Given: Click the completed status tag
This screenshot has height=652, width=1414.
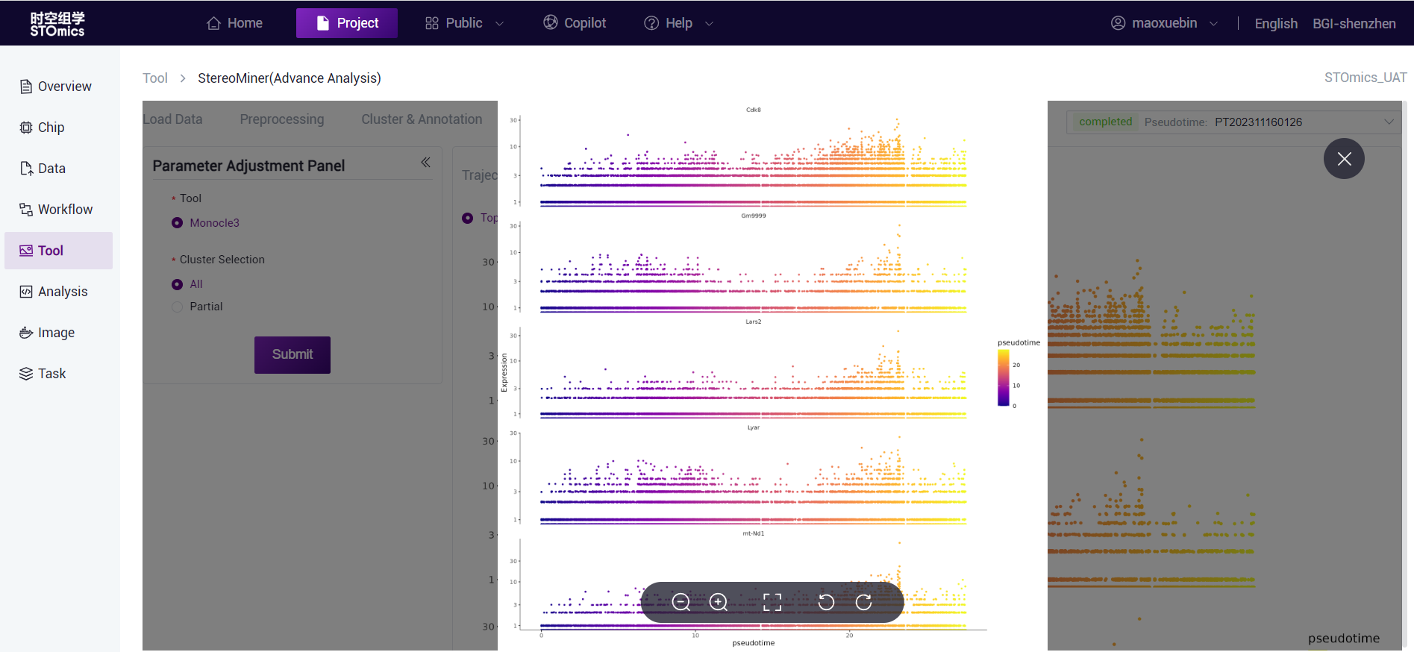Looking at the screenshot, I should (1105, 122).
